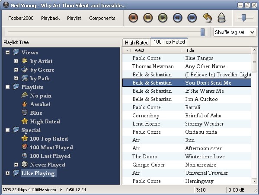Screen dimensions: 259x195
Task: Click the green Play button
Action: (x=163, y=18)
